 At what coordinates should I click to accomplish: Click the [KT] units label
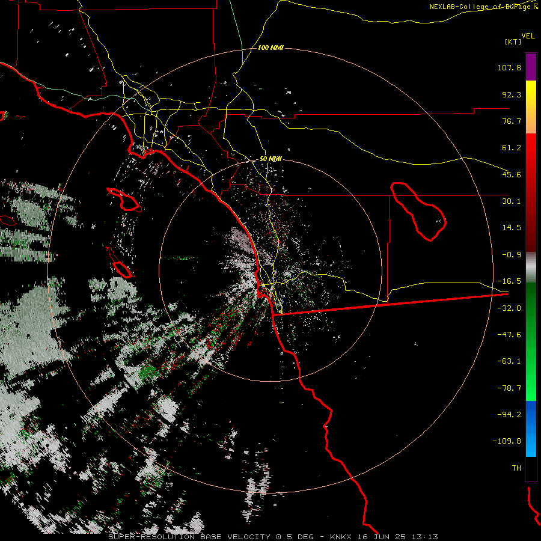pos(513,41)
